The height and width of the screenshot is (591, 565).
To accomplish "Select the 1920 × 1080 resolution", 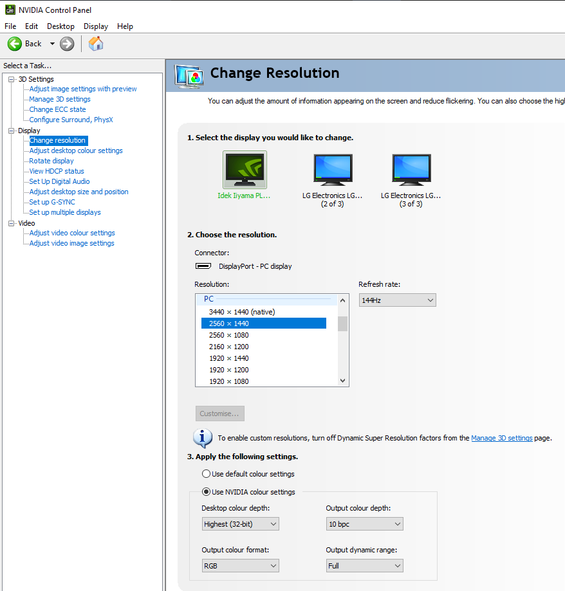I will (264, 381).
